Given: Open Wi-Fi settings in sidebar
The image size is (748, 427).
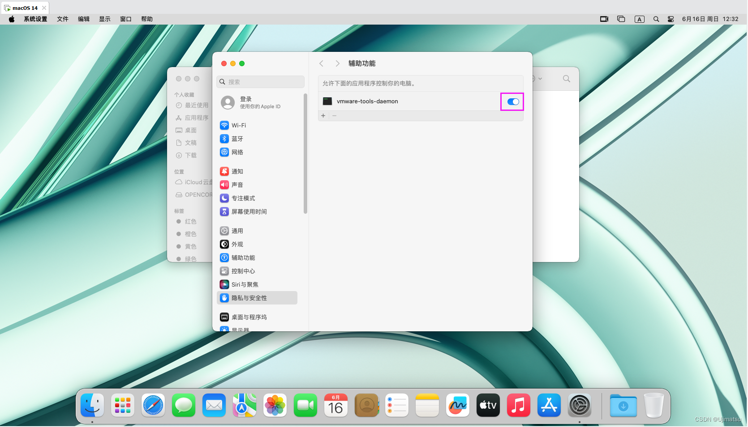Looking at the screenshot, I should (257, 125).
